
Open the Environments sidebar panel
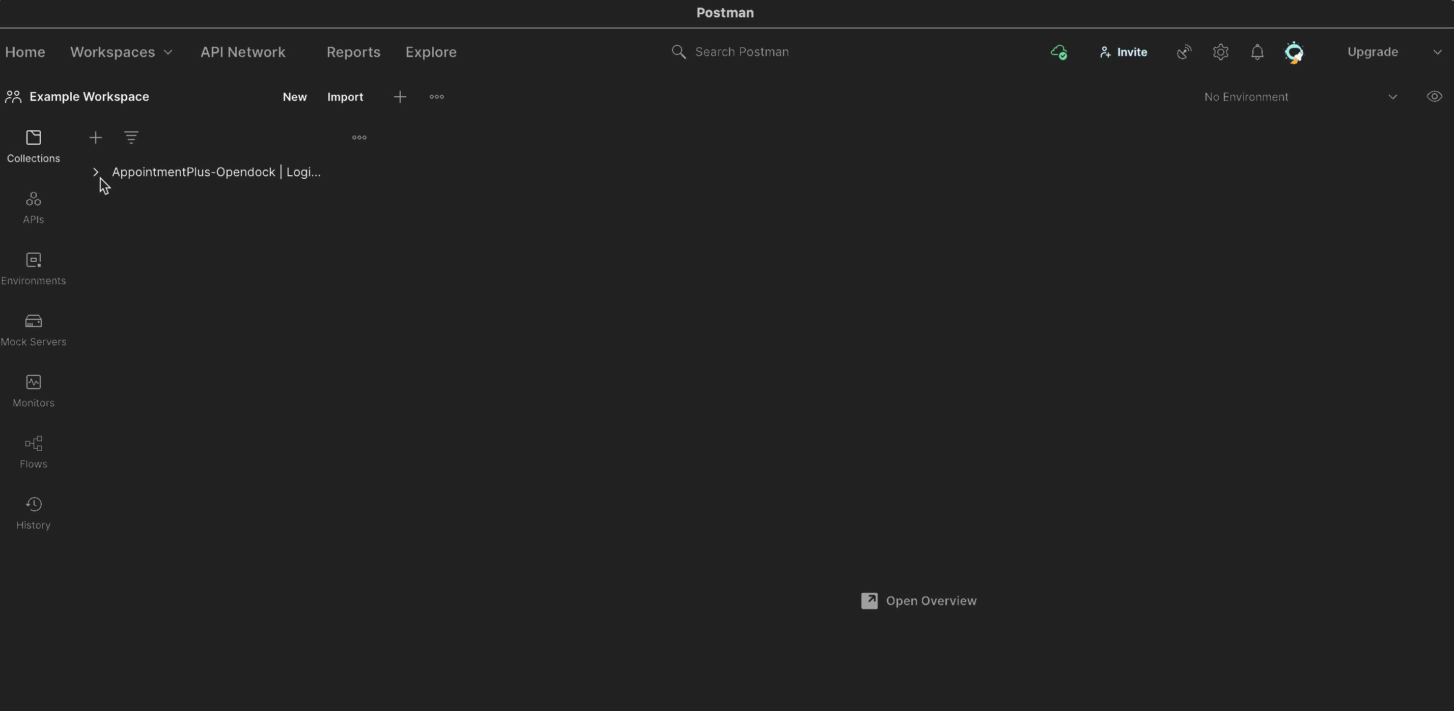coord(33,269)
